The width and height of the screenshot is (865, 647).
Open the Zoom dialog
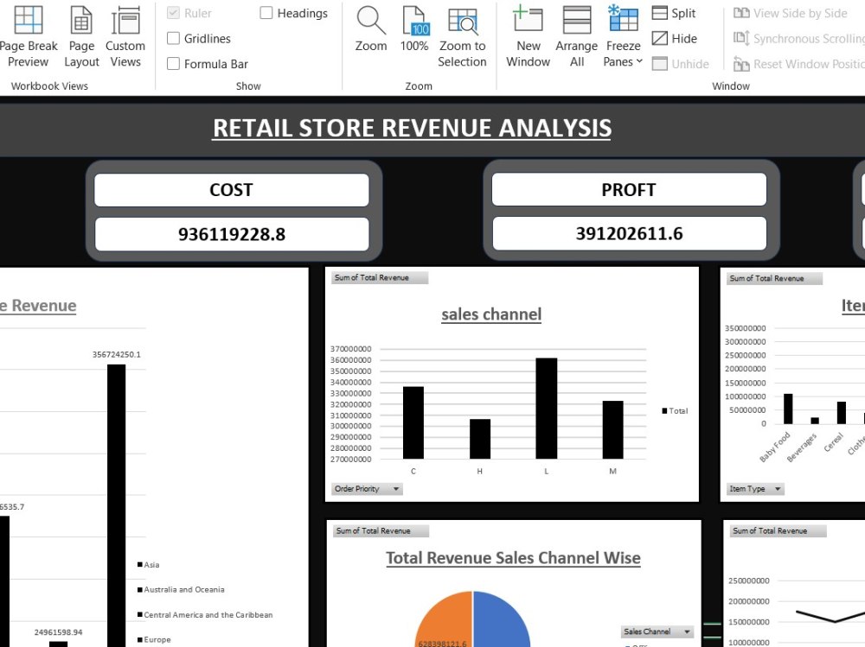click(370, 35)
